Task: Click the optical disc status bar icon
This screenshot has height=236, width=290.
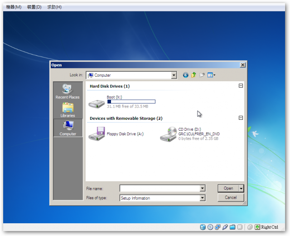Action: coord(210,227)
